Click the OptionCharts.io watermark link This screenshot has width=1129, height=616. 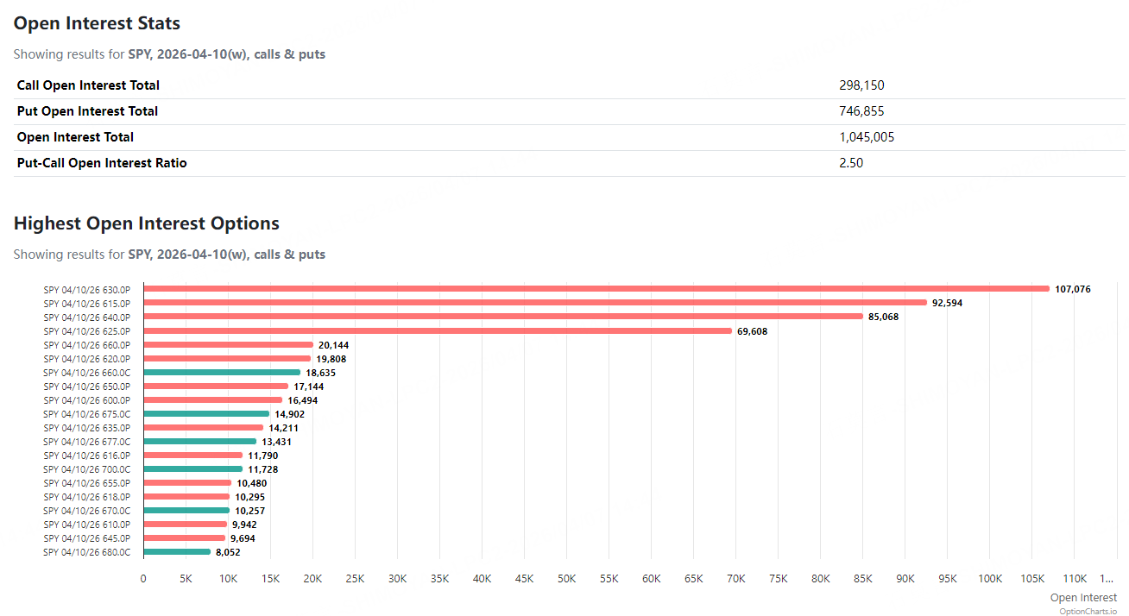tap(1088, 611)
